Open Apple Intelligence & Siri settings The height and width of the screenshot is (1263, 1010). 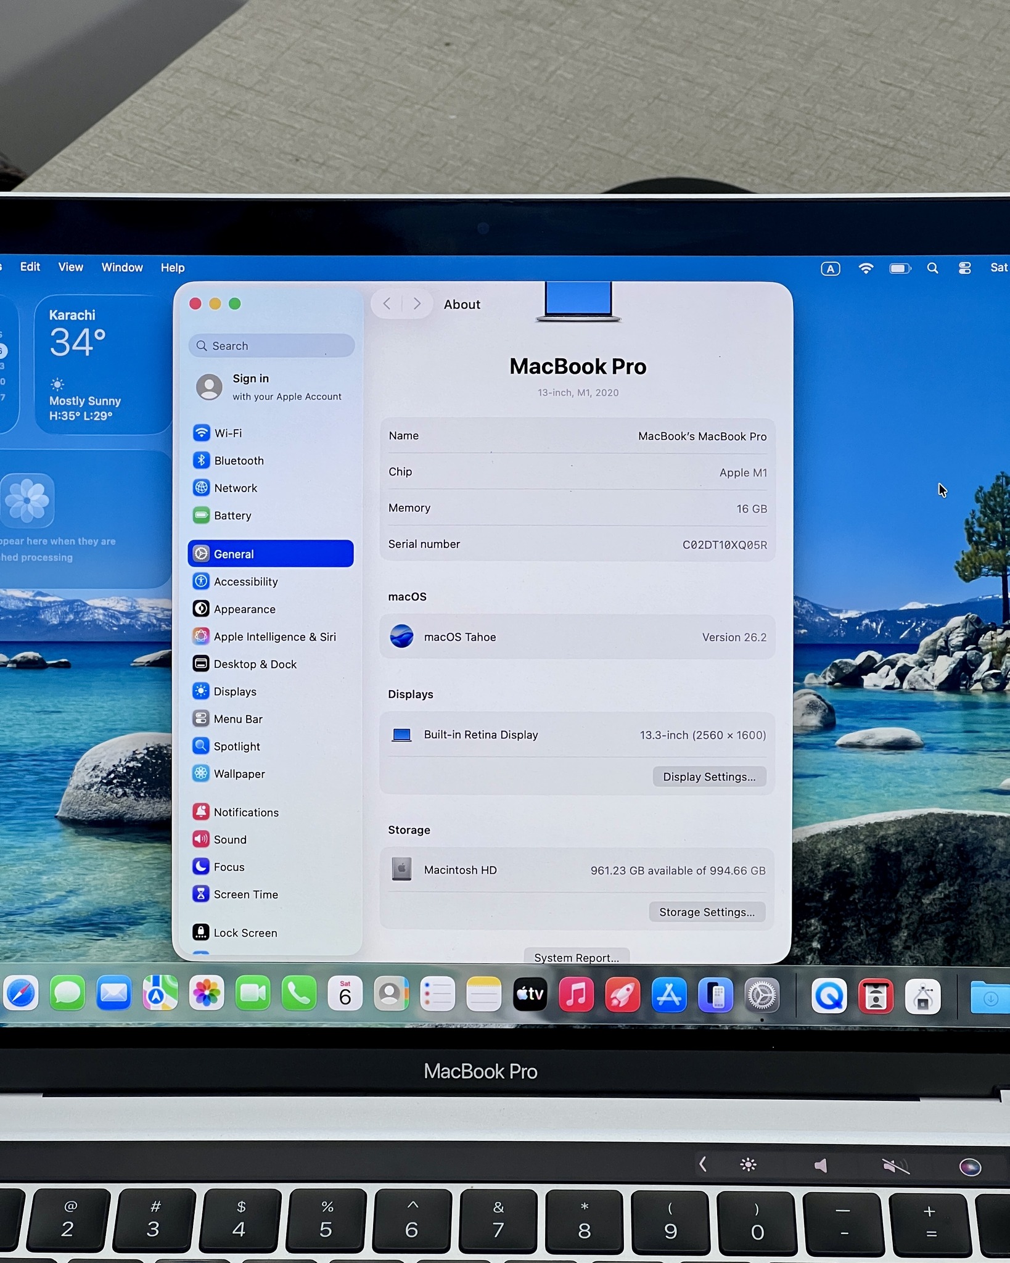tap(271, 636)
